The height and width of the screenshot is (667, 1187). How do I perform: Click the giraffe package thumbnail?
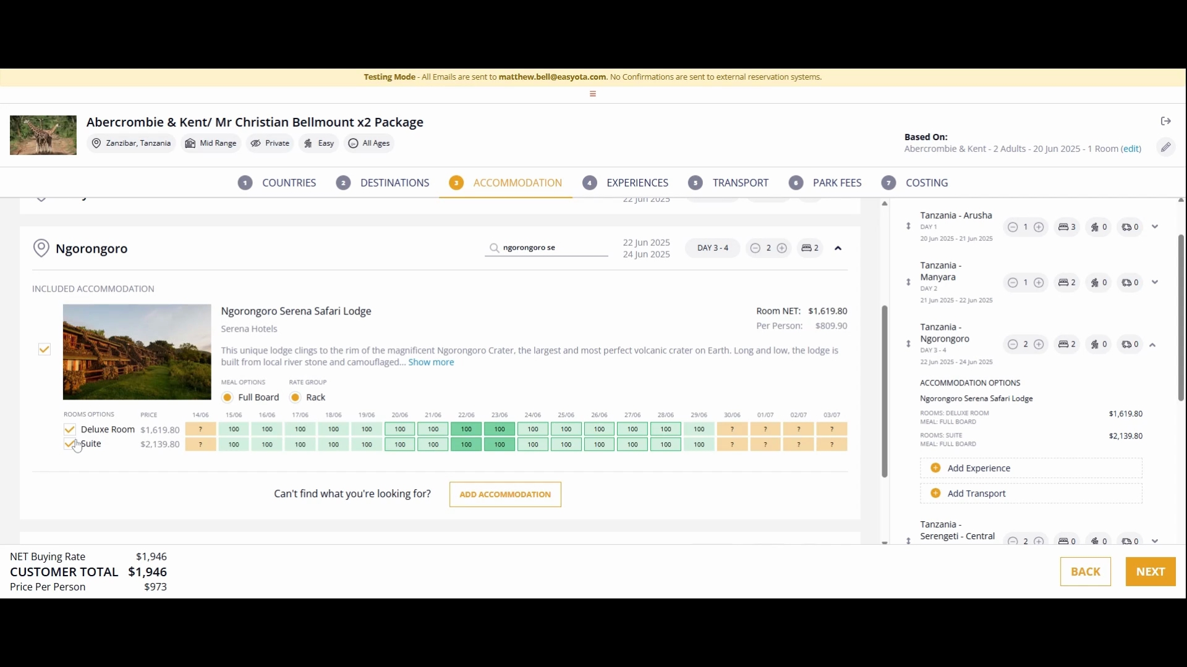click(x=43, y=135)
